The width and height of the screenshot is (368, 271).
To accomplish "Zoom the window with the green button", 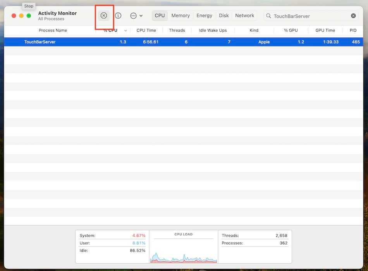I will pos(29,16).
